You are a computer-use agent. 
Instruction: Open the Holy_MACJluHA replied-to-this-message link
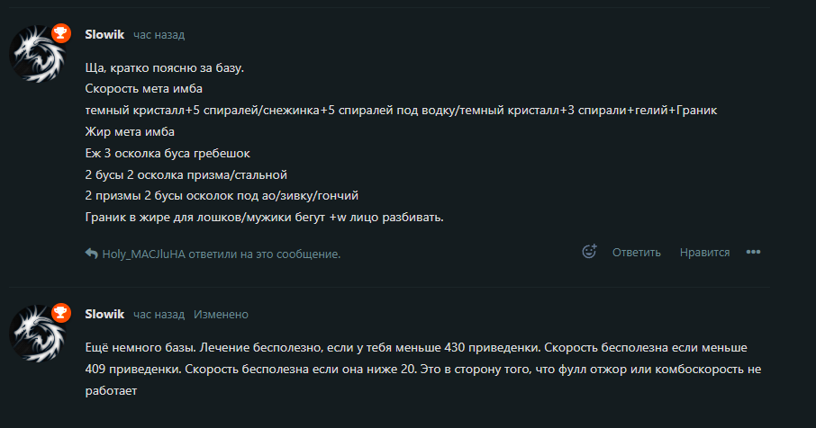coord(222,254)
